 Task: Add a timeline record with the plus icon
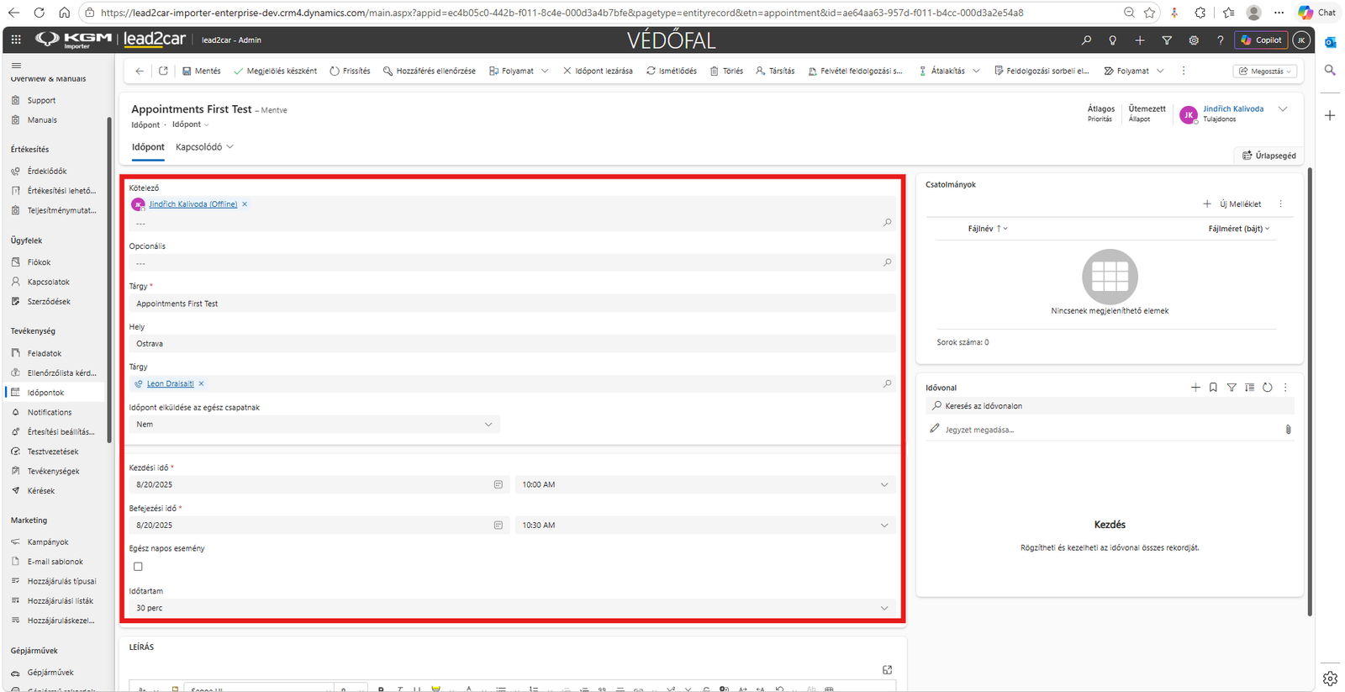1195,388
